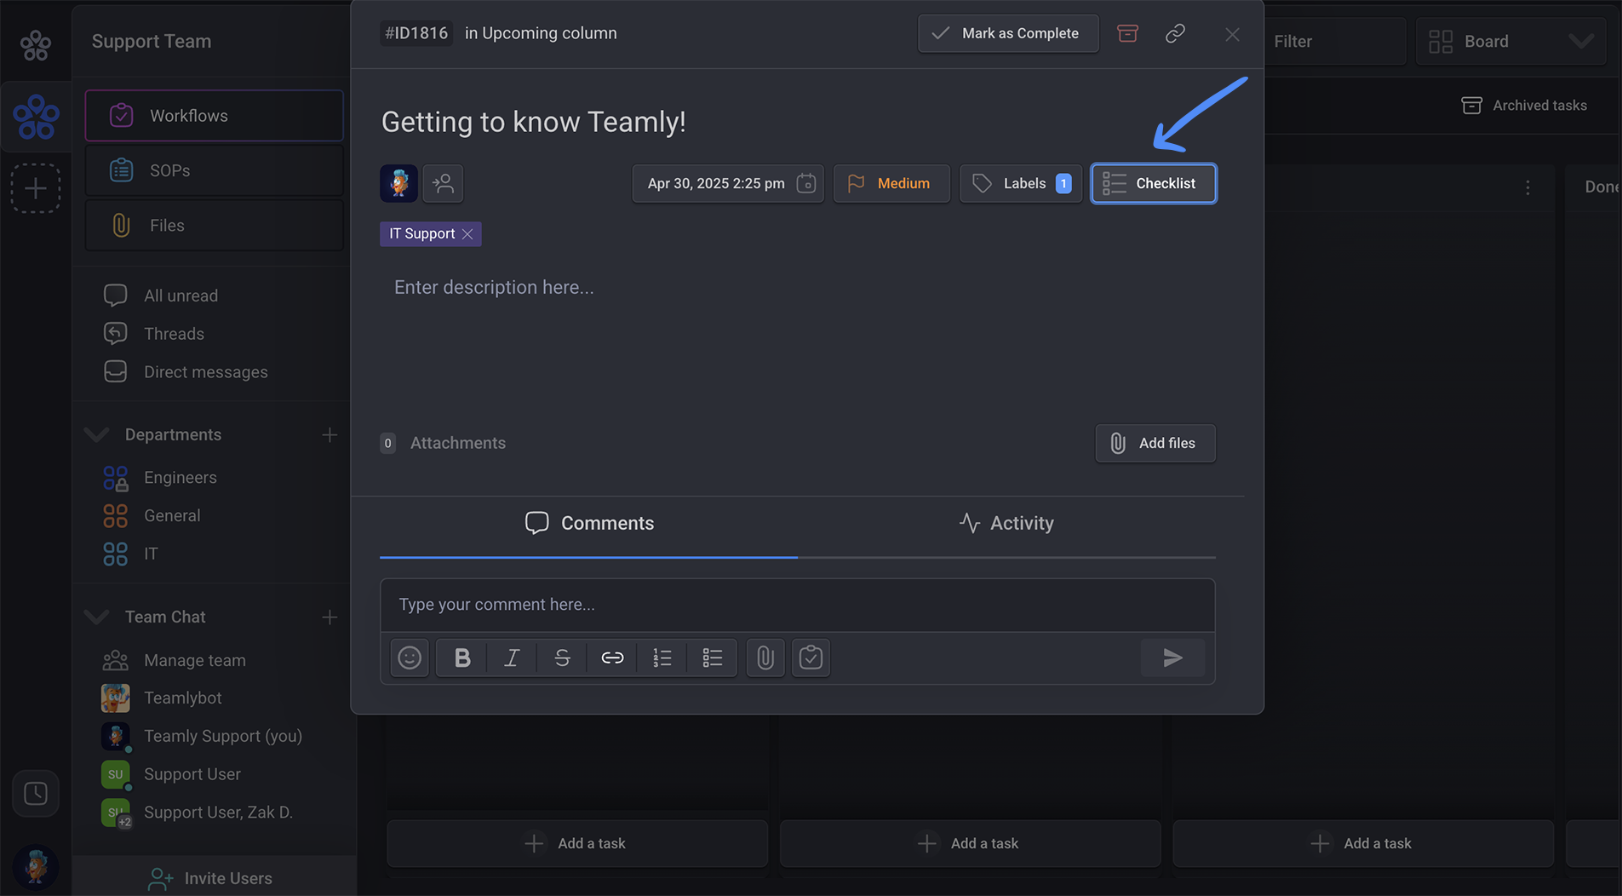Open SOPs in the sidebar
This screenshot has height=896, width=1622.
[x=215, y=170]
